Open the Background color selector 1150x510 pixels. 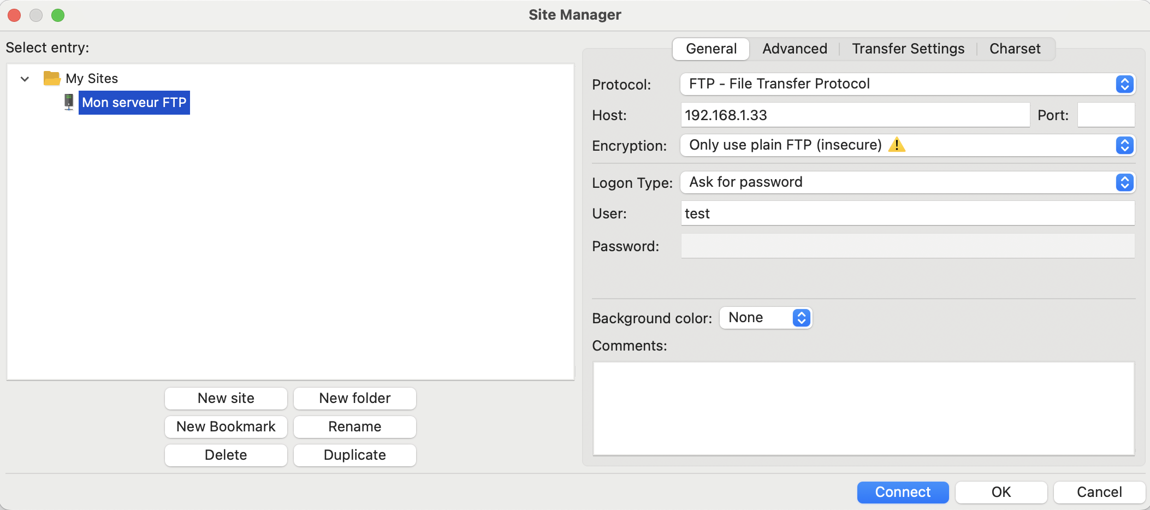coord(766,318)
